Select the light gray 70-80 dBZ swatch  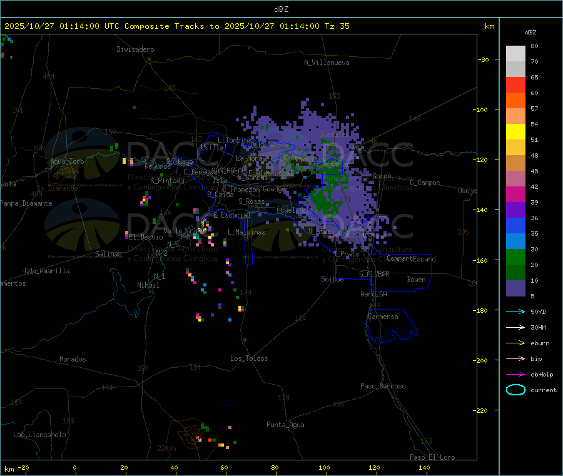515,54
